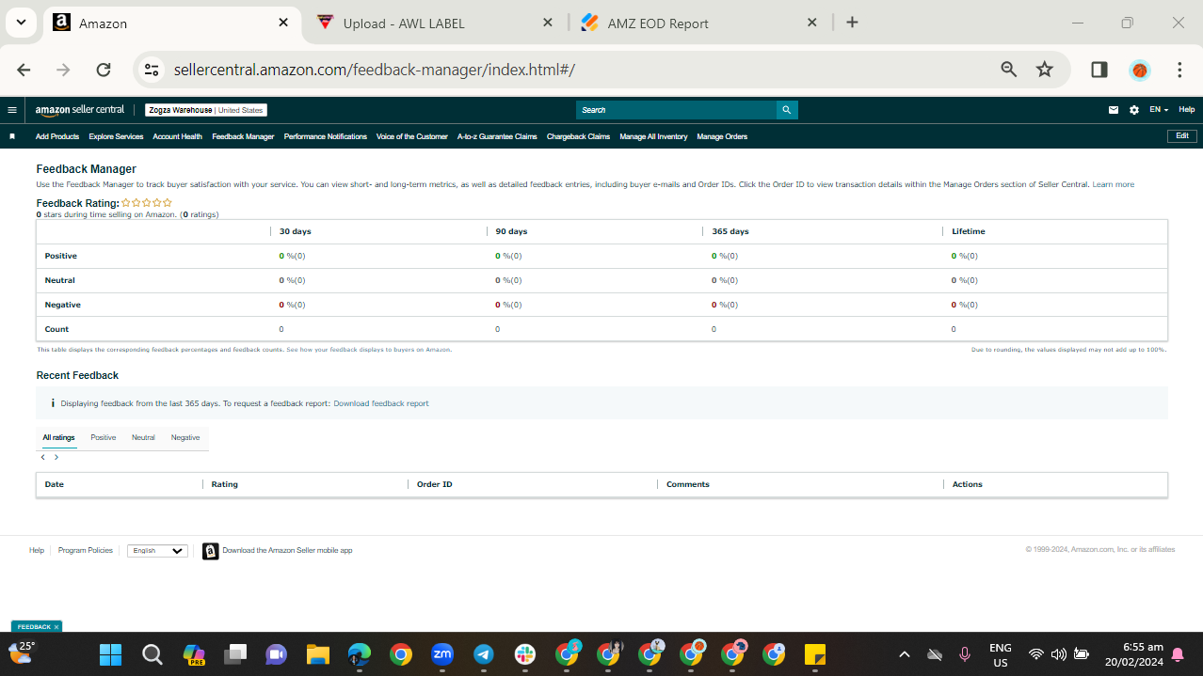Bookmark this page with the star icon

point(1045,70)
